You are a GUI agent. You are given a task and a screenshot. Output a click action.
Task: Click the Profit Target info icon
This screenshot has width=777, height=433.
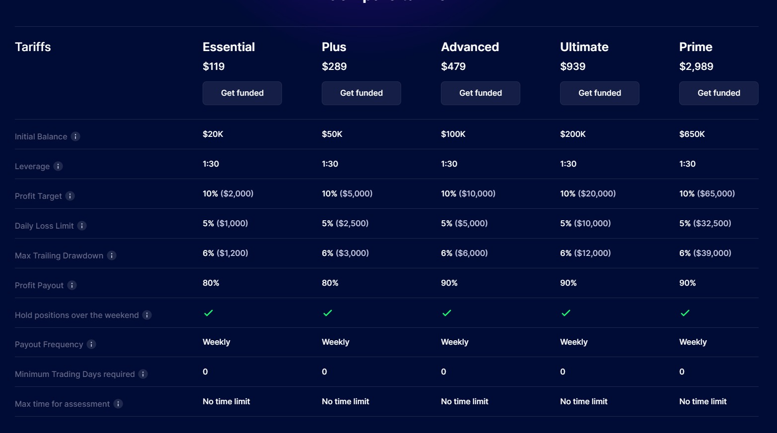click(x=70, y=196)
